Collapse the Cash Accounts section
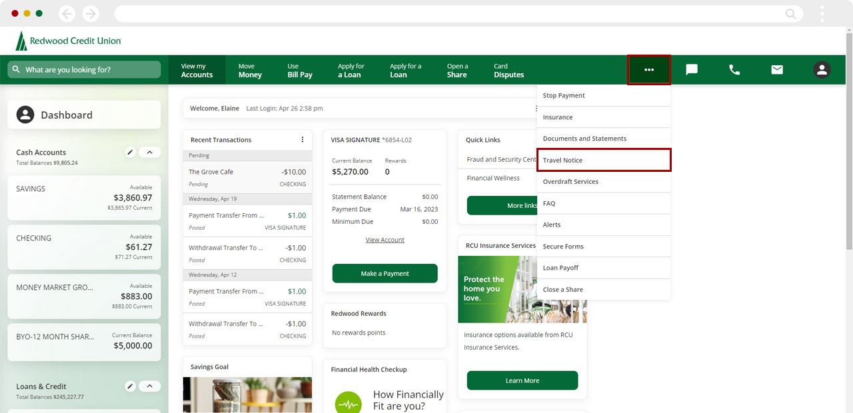853x413 pixels. coord(149,153)
